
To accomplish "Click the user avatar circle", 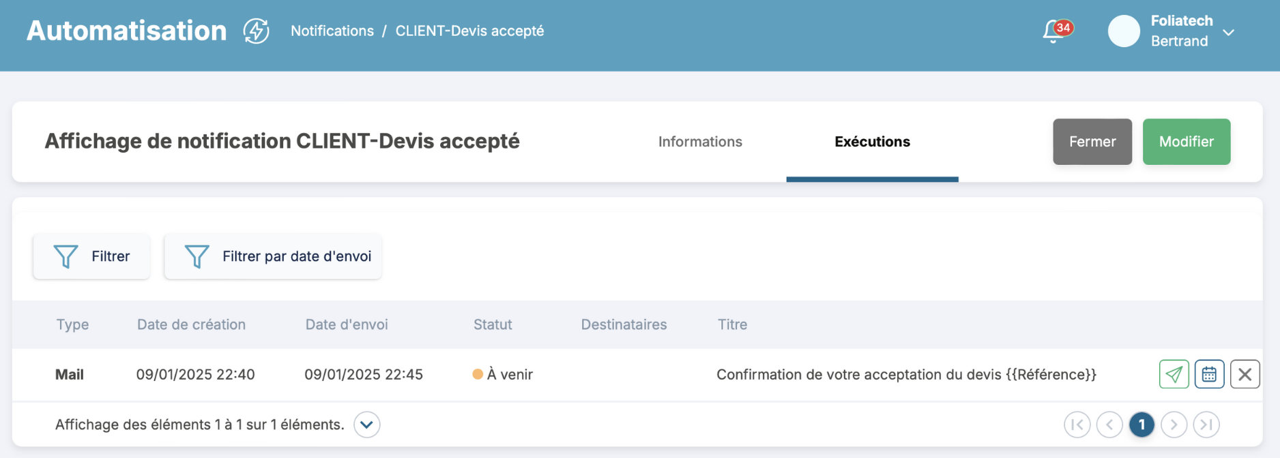I will pyautogui.click(x=1123, y=31).
